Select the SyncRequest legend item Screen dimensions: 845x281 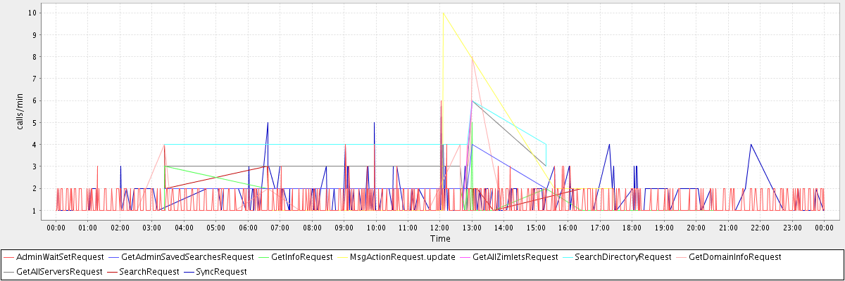coord(220,271)
